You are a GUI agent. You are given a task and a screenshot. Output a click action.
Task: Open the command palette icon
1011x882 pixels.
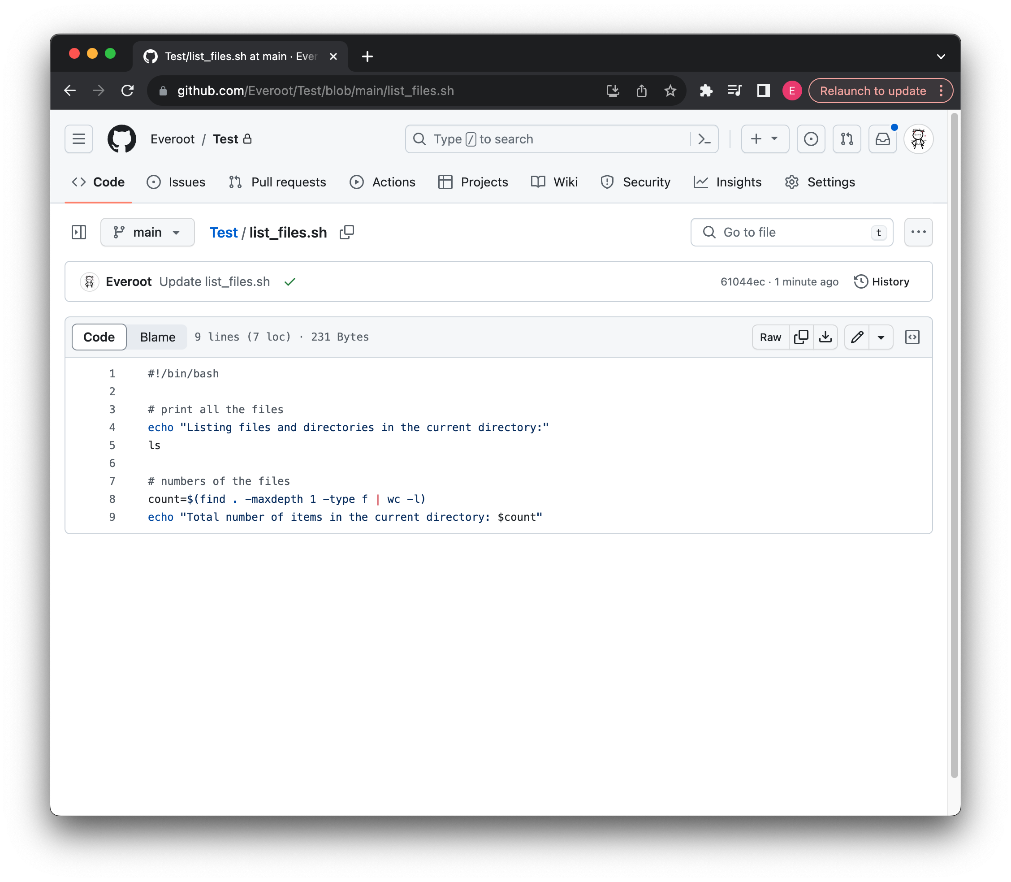704,139
